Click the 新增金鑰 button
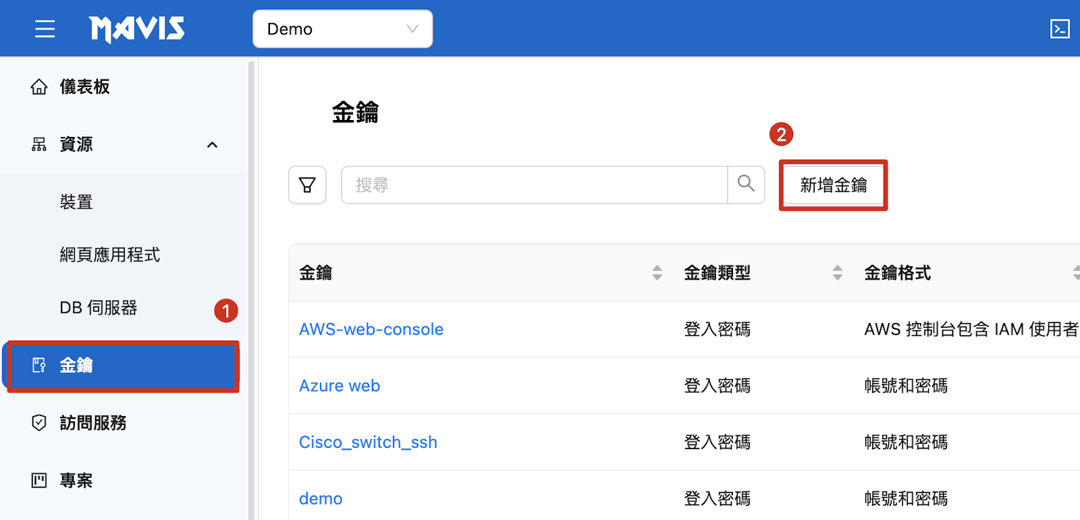This screenshot has width=1080, height=520. click(833, 185)
